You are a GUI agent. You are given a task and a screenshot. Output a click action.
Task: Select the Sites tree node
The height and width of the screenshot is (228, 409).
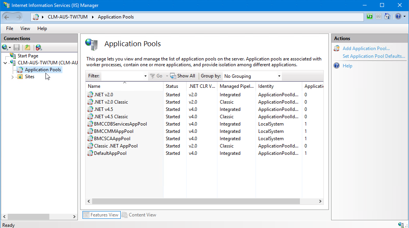29,77
